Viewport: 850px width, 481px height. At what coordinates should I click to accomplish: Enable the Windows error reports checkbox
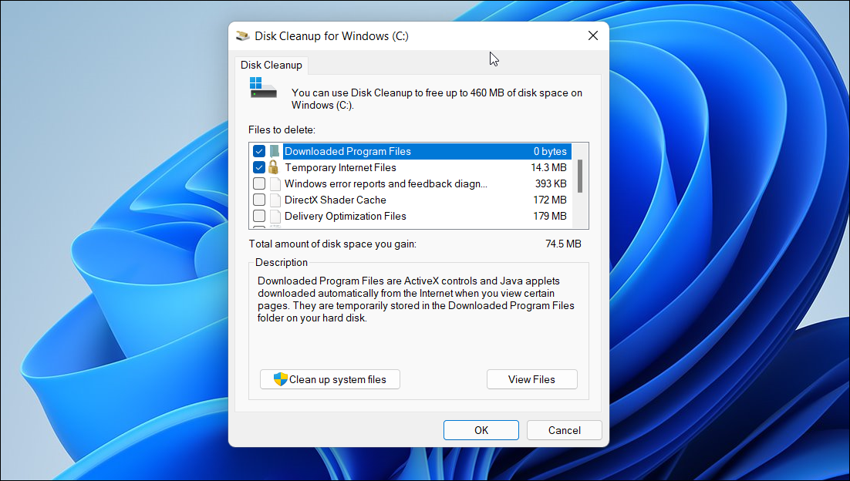pos(258,183)
